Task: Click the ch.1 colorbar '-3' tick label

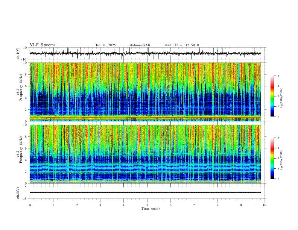Action: [x=278, y=76]
